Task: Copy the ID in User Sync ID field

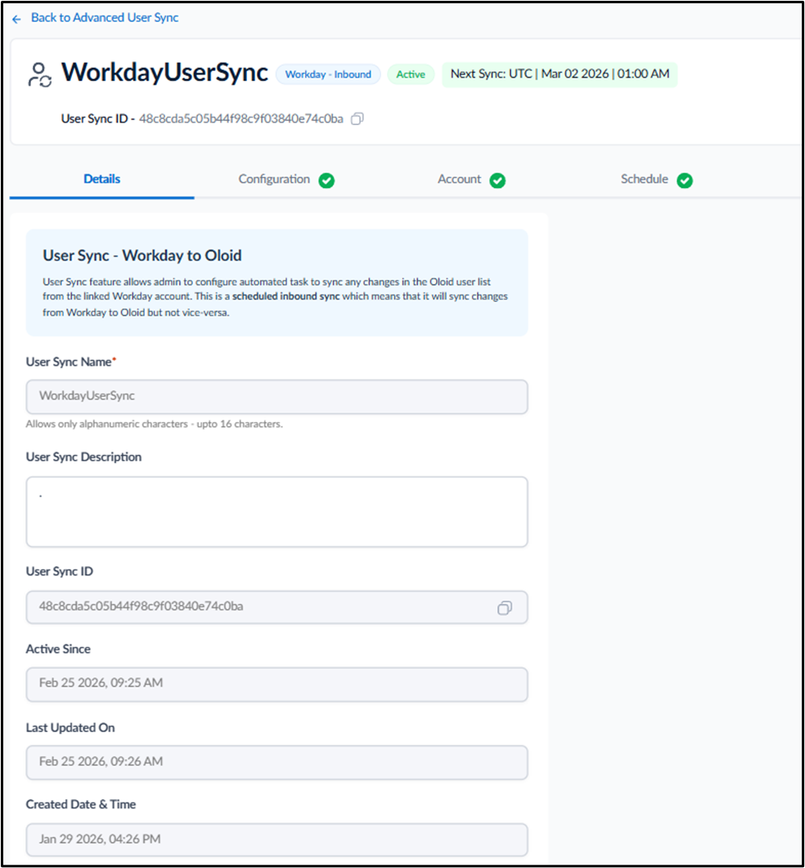Action: click(505, 608)
